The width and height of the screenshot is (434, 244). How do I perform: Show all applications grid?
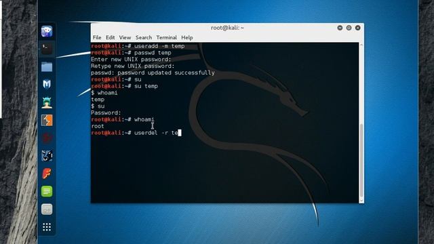[x=47, y=227]
